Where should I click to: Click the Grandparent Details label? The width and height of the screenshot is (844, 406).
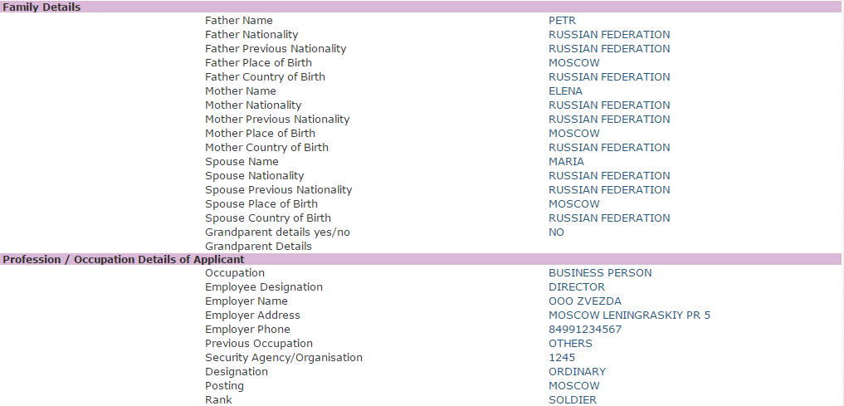pos(258,246)
